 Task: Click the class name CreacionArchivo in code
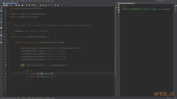click(37, 37)
